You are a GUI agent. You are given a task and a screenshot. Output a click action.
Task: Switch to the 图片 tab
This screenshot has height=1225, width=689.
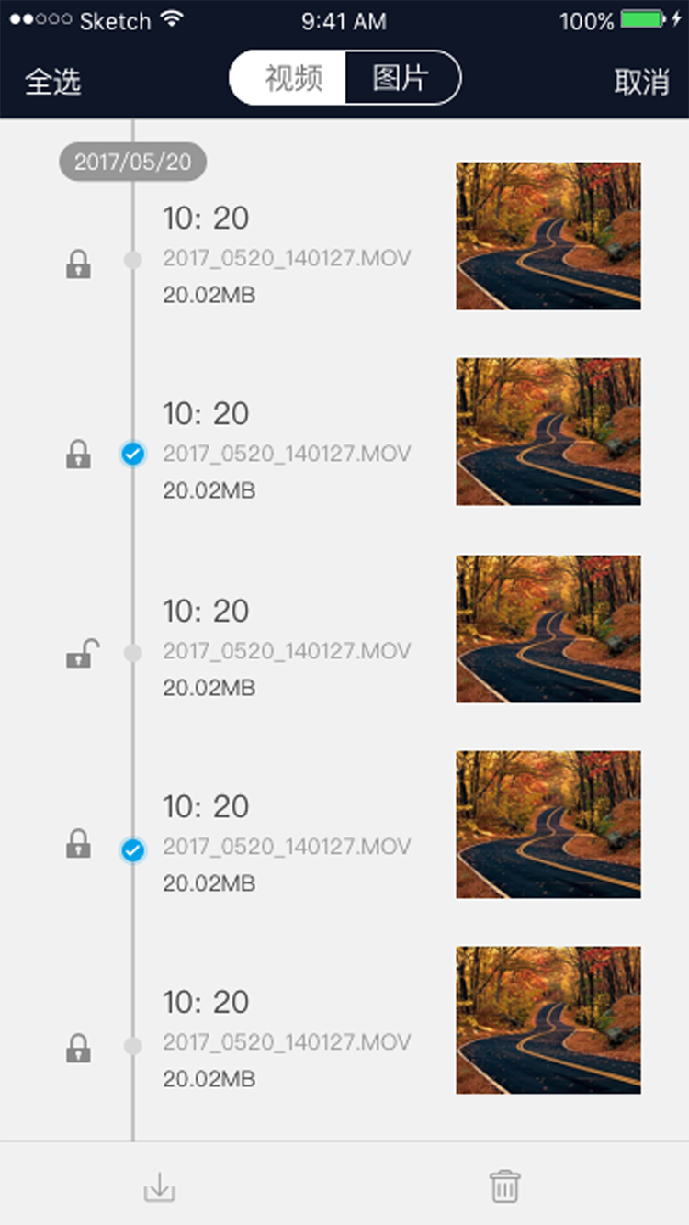click(401, 79)
